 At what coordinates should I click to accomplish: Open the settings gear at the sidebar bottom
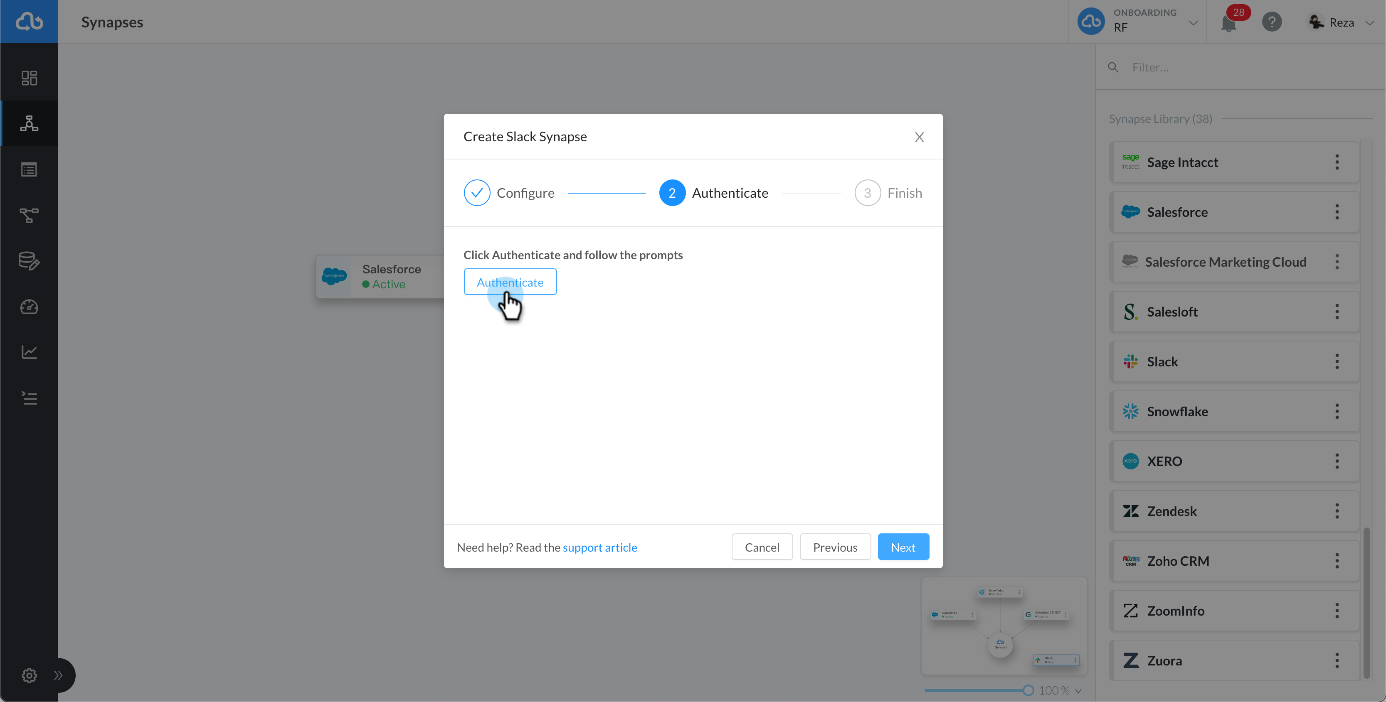[29, 675]
